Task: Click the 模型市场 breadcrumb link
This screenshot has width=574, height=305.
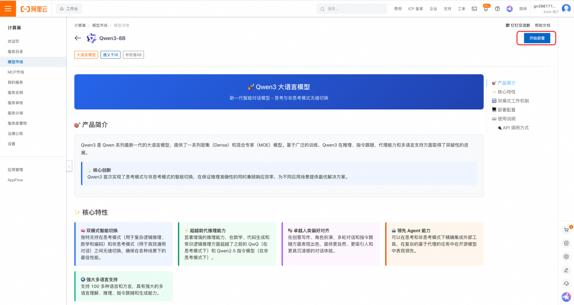Action: (x=100, y=26)
